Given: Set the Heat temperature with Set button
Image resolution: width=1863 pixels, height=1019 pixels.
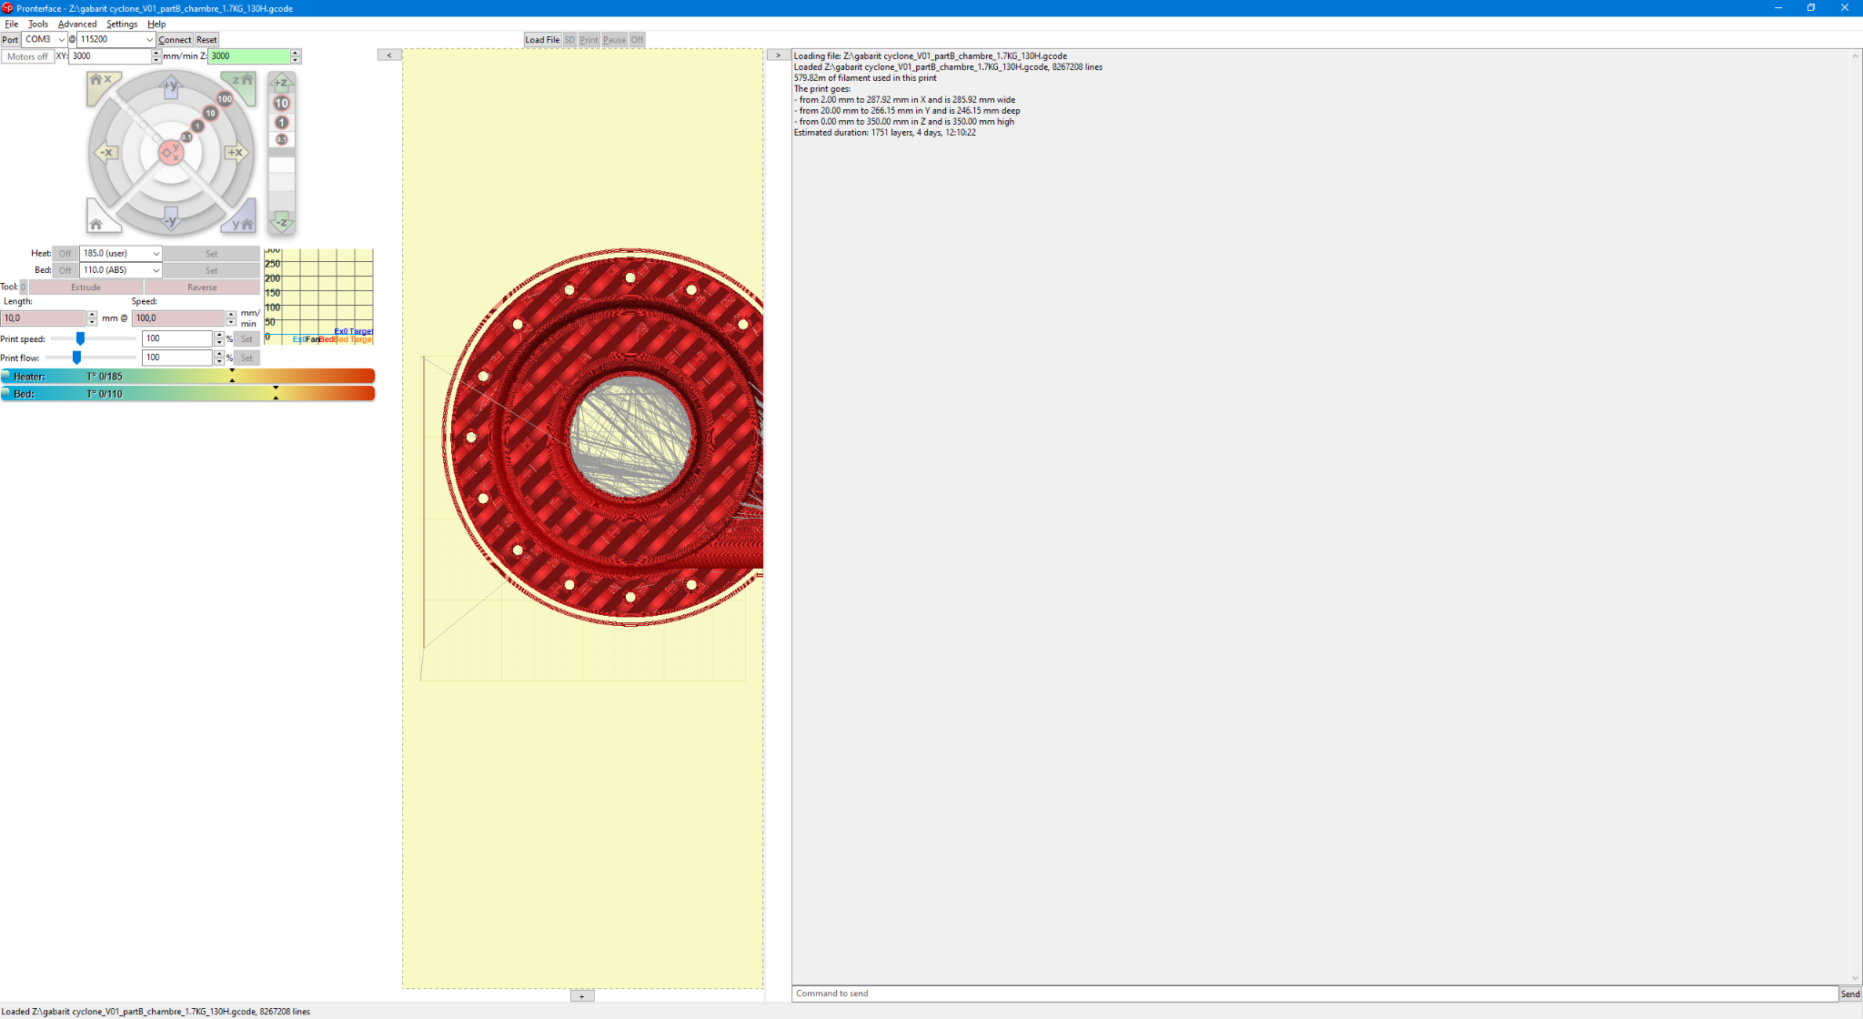Looking at the screenshot, I should [x=211, y=254].
